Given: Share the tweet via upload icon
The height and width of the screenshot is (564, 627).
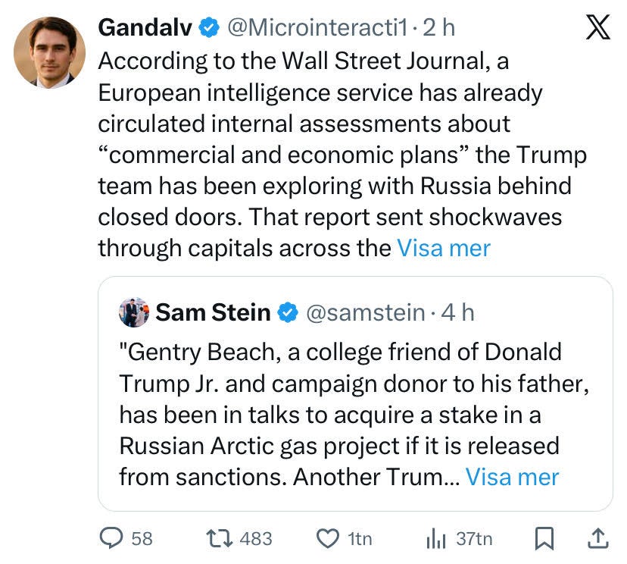Looking at the screenshot, I should click(x=597, y=538).
